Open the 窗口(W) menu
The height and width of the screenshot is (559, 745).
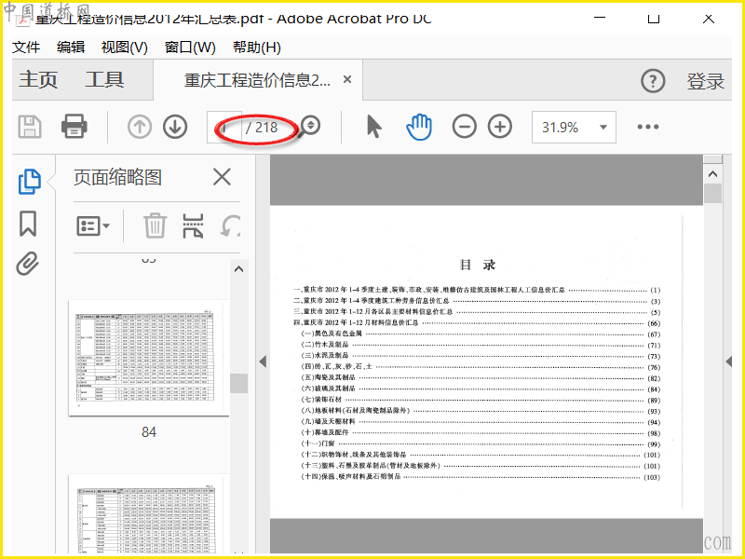coord(190,48)
